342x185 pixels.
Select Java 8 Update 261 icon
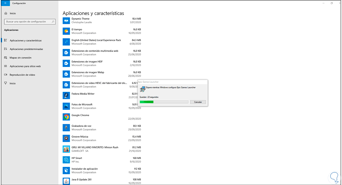tap(66, 181)
